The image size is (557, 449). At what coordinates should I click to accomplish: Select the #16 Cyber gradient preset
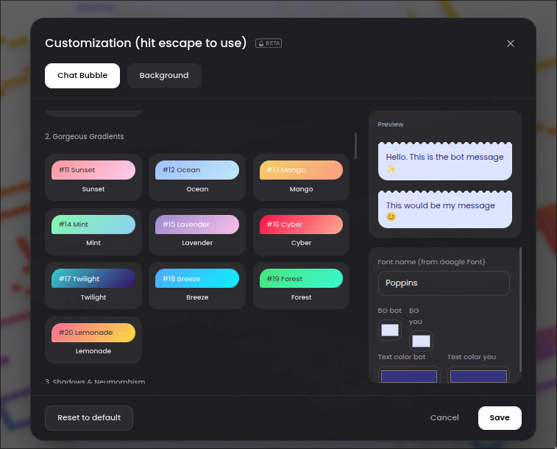point(301,232)
